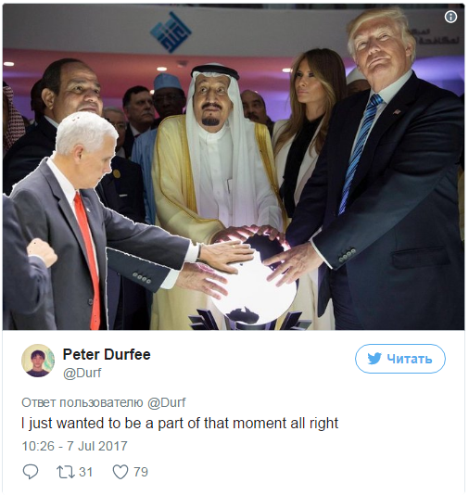Click the Ответ пользователю label
Screen dimensions: 469x495
point(82,403)
